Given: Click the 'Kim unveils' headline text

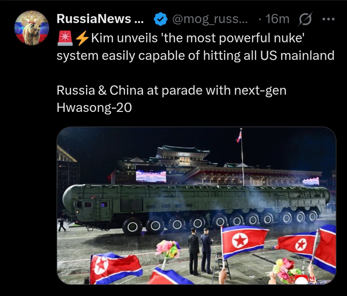Looking at the screenshot, I should click(124, 38).
